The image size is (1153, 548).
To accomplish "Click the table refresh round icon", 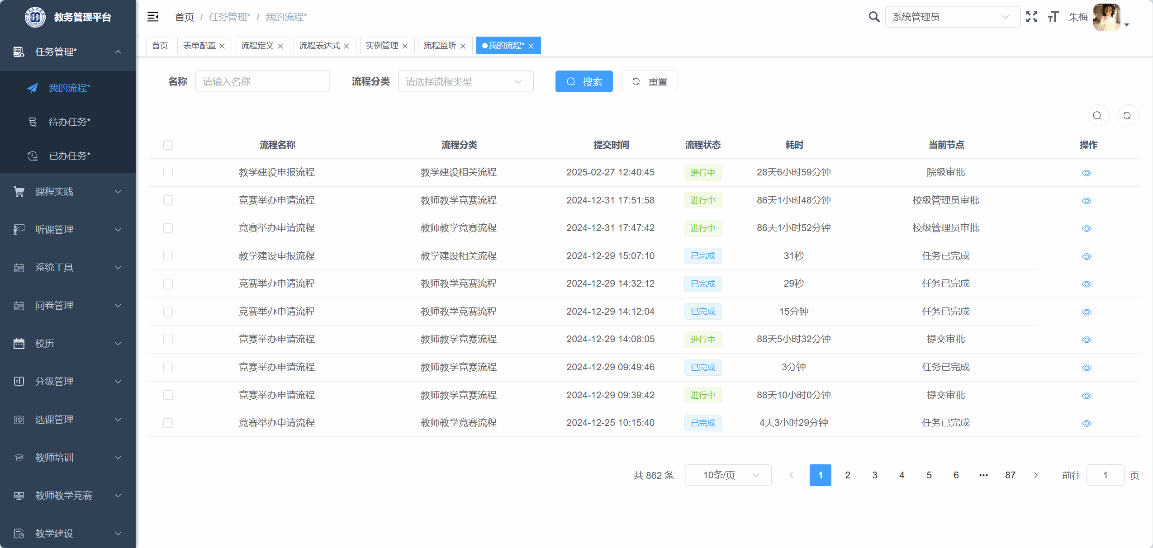I will pos(1127,116).
